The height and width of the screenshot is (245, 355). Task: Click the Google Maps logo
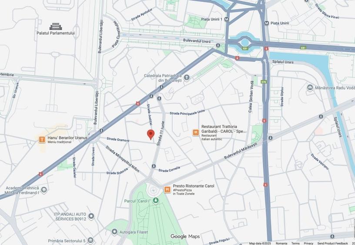[x=185, y=236]
